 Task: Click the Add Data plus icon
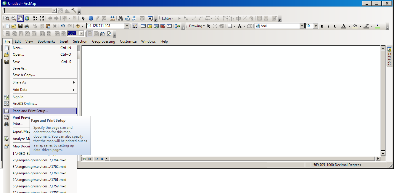(x=78, y=26)
